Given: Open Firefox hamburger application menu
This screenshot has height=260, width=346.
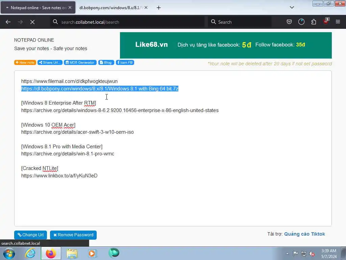Looking at the screenshot, I should (338, 22).
